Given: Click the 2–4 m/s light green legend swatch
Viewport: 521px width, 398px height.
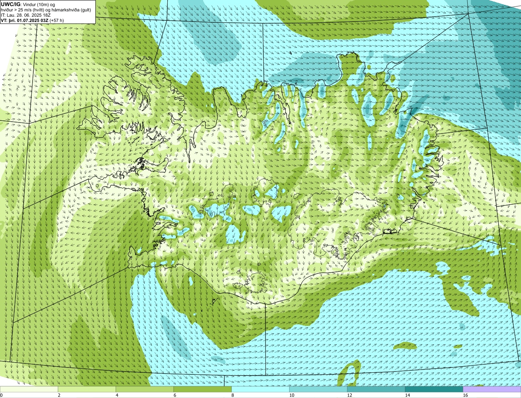Looking at the screenshot, I should (x=87, y=389).
